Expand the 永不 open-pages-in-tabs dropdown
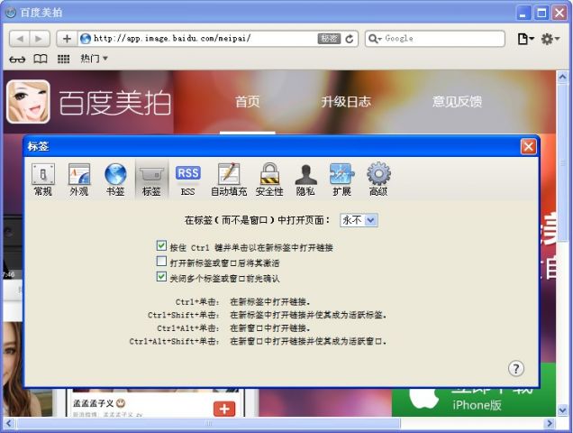 (359, 220)
